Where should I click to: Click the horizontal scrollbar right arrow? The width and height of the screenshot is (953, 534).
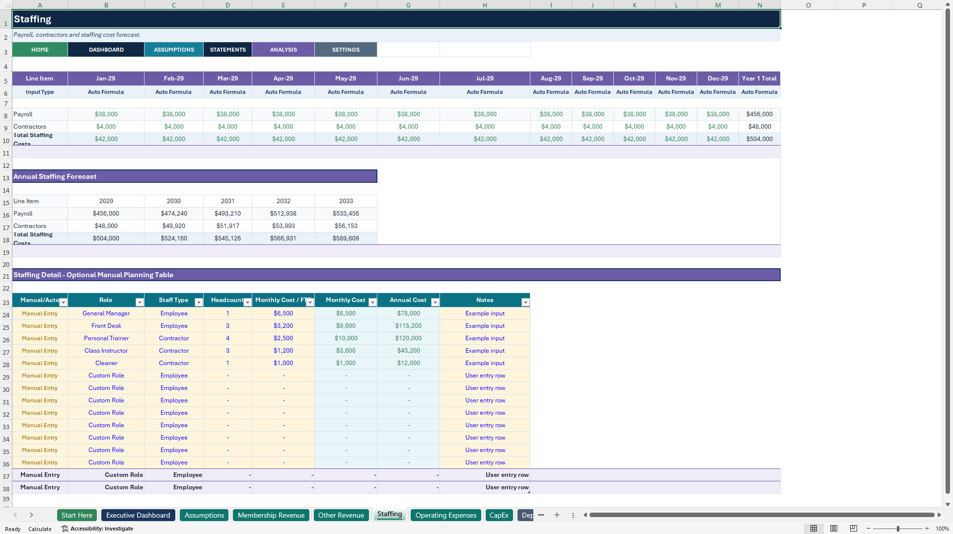(939, 515)
